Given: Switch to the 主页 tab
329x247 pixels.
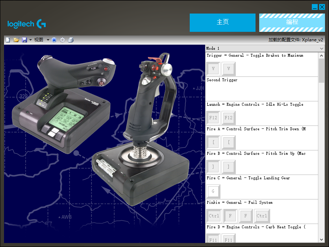Looking at the screenshot, I should [x=222, y=23].
